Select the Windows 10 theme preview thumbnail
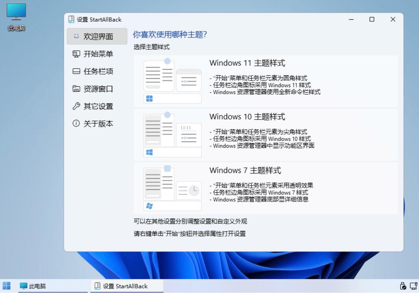This screenshot has height=294, width=419. pos(172,134)
